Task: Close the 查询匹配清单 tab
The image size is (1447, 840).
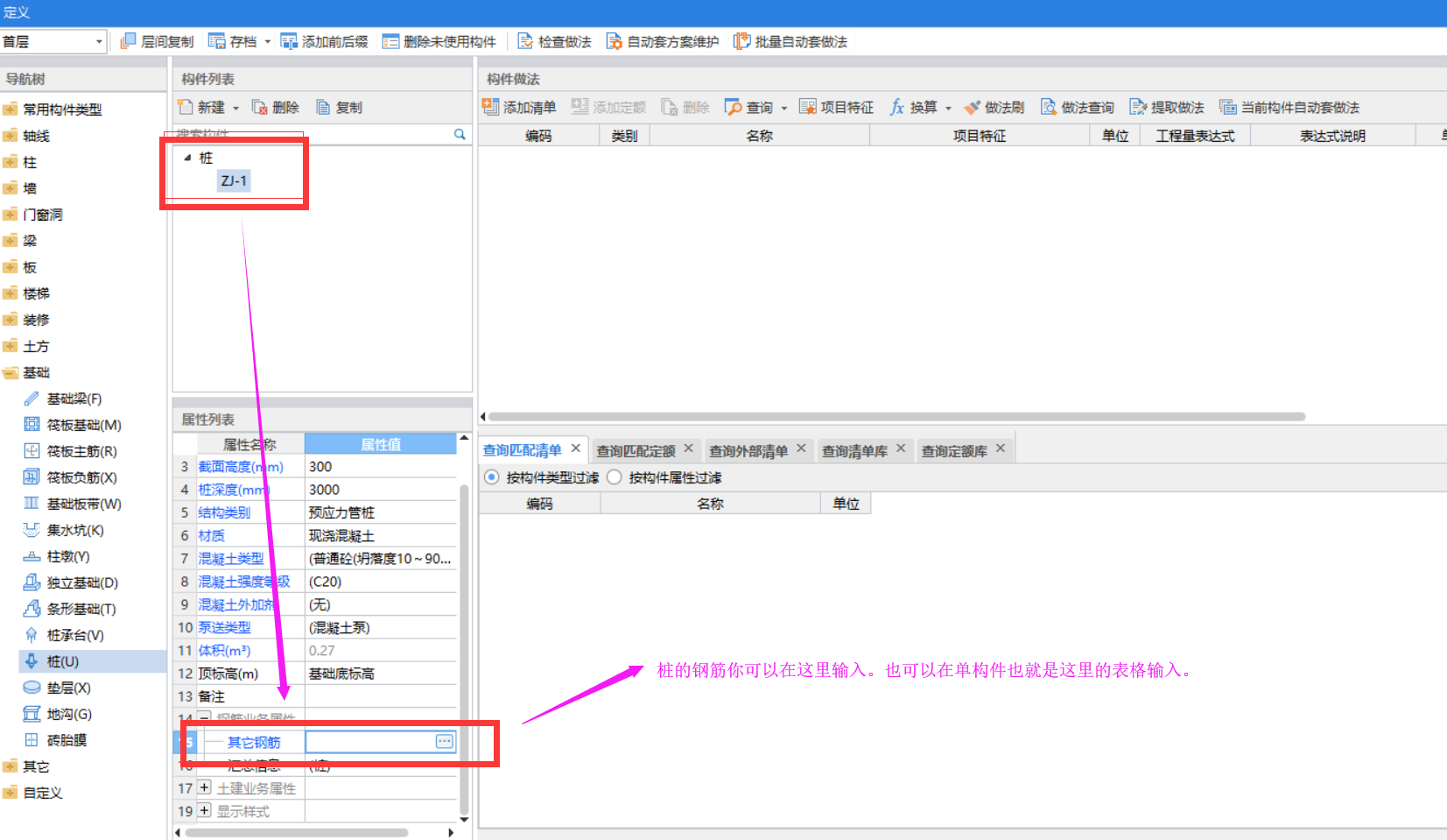Action: pos(576,448)
